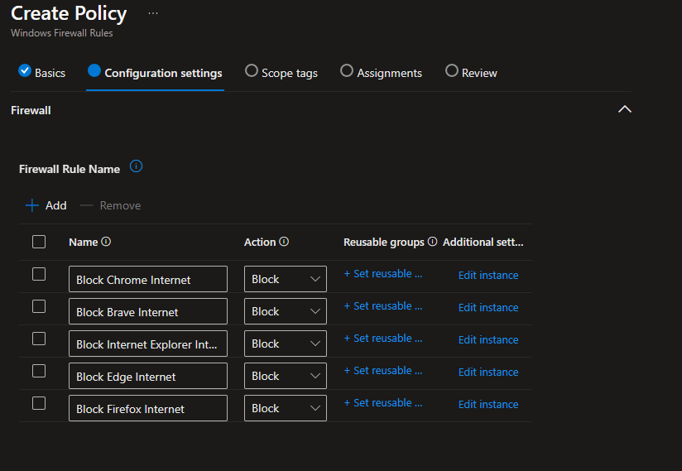Click the Review step circle icon
The image size is (682, 471).
(x=451, y=71)
